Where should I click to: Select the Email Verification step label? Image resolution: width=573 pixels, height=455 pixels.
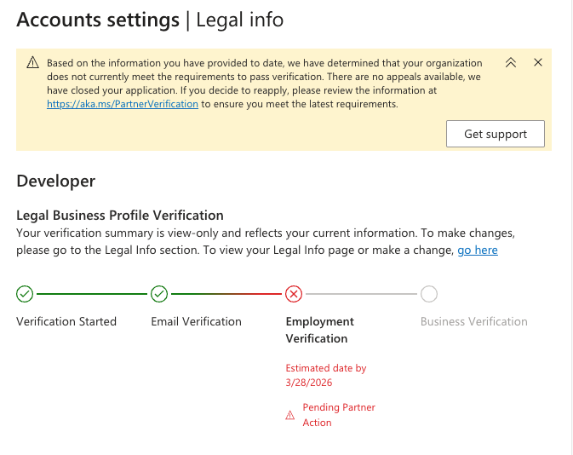pos(196,321)
